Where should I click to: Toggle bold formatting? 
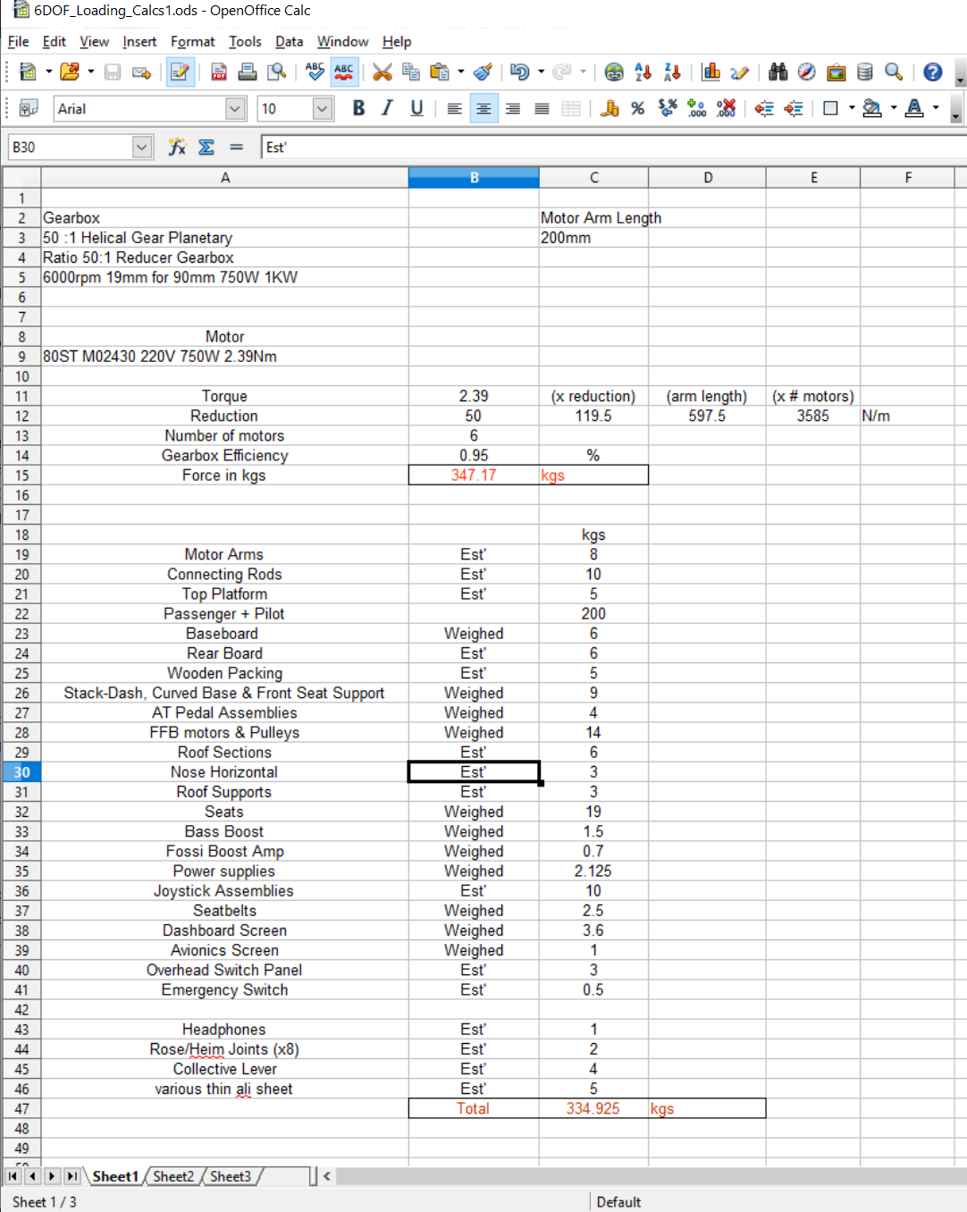(358, 109)
